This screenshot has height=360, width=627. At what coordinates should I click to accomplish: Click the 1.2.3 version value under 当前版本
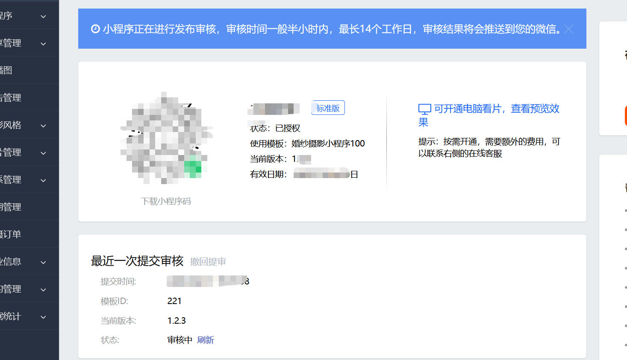(x=177, y=321)
